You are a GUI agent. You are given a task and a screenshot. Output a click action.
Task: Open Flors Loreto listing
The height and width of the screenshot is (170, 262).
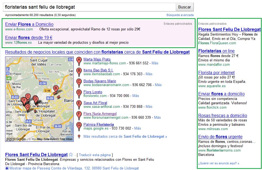(93, 92)
